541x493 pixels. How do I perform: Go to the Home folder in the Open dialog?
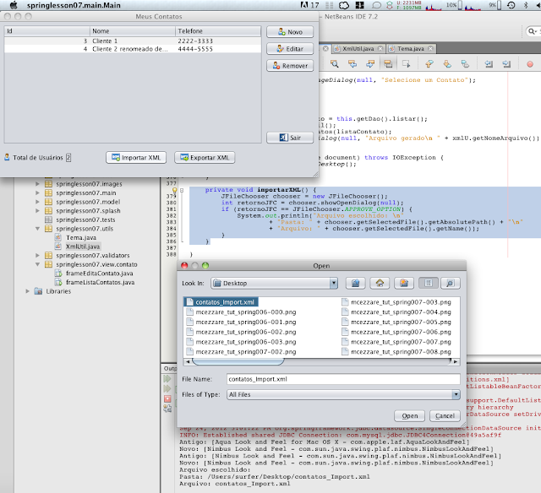click(x=380, y=283)
